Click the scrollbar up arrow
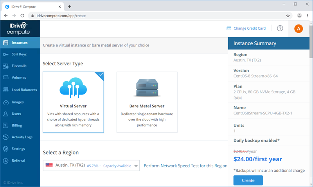 click(311, 23)
